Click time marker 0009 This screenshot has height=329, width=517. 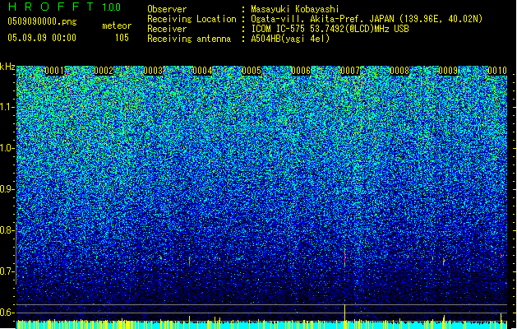click(449, 71)
